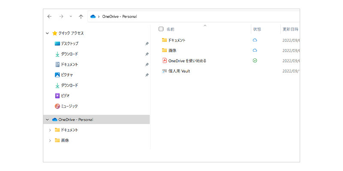This screenshot has height=171, width=343.
Task: Click the folder icon of 画像 in list
Action: (x=165, y=50)
